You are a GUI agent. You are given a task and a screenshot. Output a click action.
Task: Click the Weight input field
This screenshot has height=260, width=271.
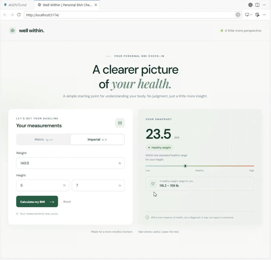click(70, 163)
